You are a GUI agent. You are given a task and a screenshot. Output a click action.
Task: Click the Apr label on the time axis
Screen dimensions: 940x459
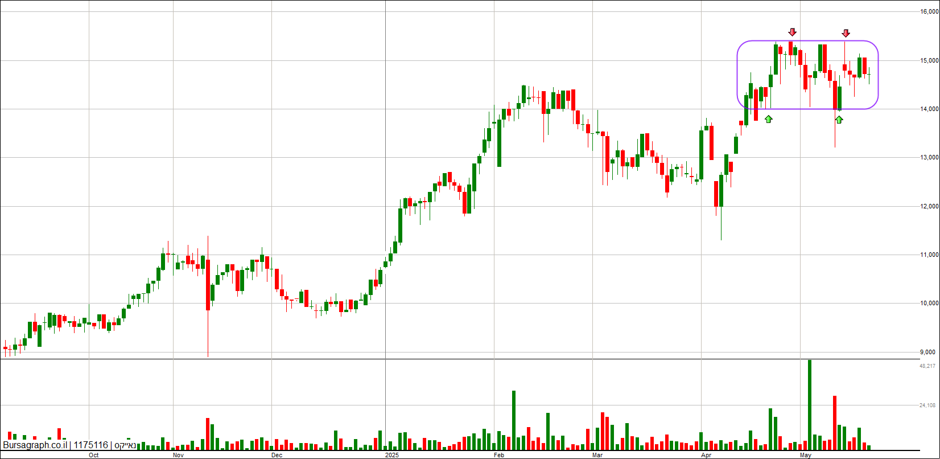tap(707, 455)
